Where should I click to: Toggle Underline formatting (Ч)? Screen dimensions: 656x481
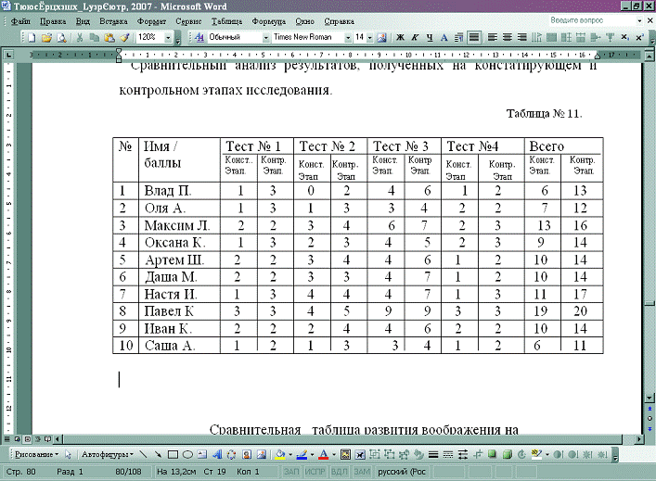tap(430, 38)
